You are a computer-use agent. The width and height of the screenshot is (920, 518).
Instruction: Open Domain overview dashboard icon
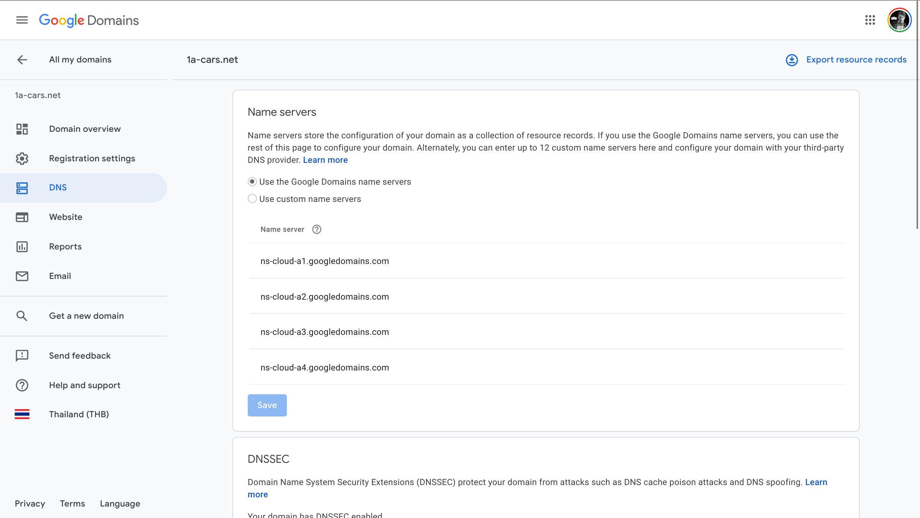tap(22, 129)
